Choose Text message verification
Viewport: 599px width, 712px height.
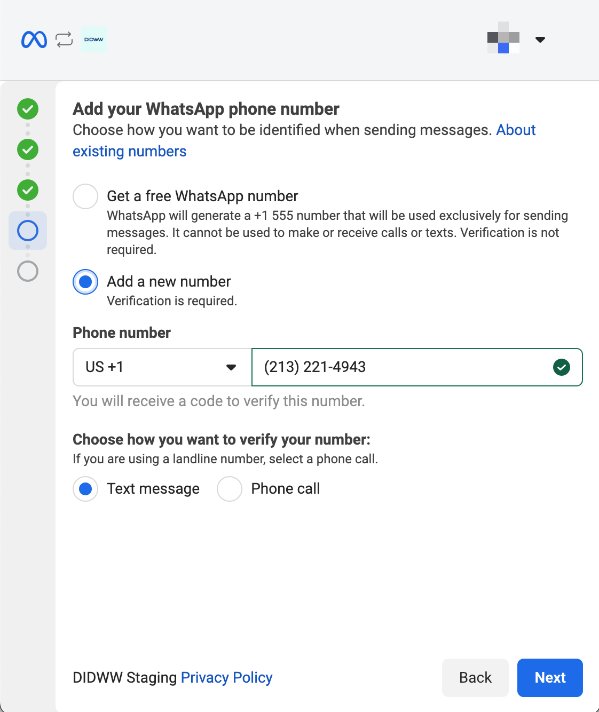click(x=85, y=489)
